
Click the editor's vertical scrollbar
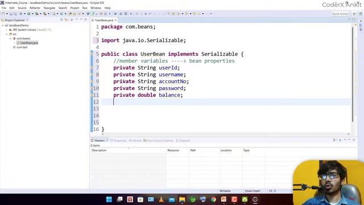pos(353,75)
